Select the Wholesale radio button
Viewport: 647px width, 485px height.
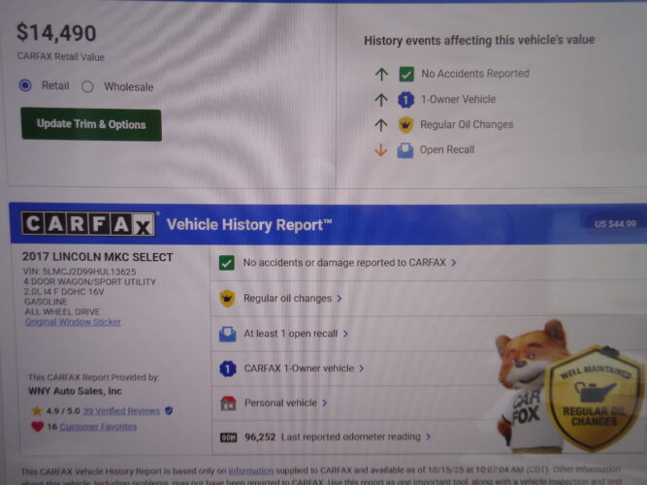coord(87,86)
